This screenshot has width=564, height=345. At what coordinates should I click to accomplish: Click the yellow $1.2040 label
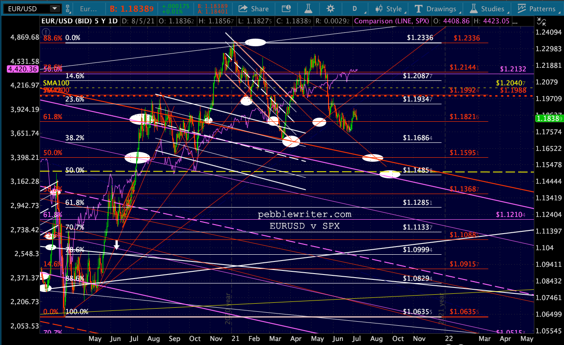[x=511, y=83]
